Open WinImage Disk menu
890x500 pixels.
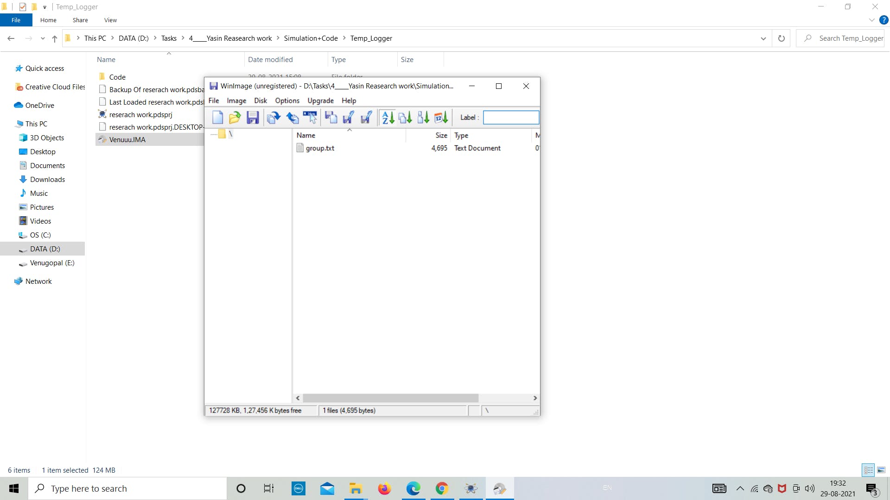tap(261, 100)
